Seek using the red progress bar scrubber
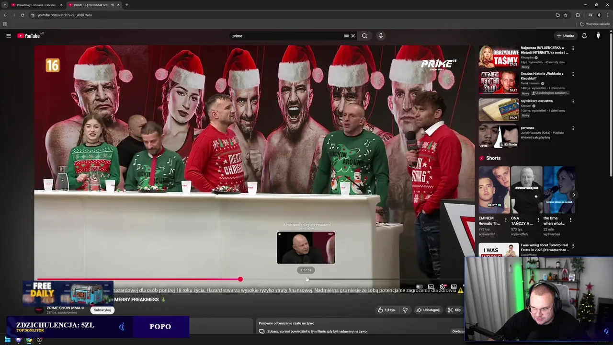 [x=240, y=279]
